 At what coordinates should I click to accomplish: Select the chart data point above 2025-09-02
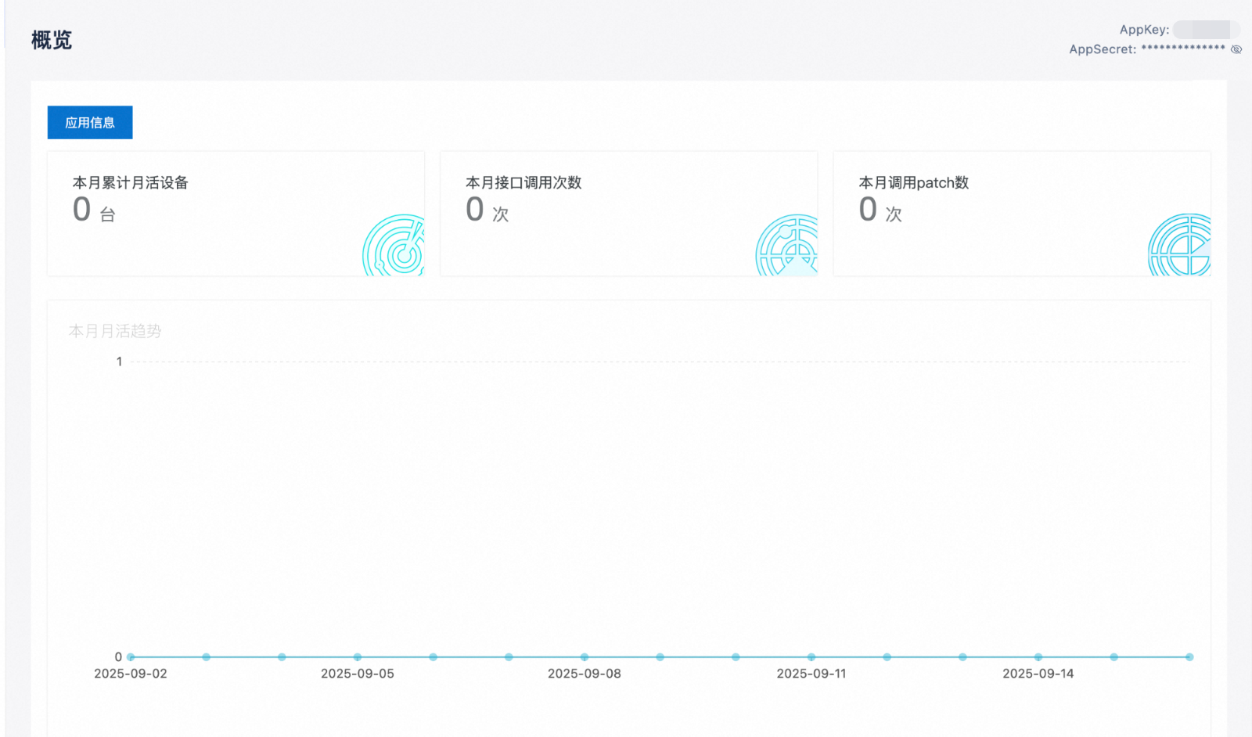pos(131,657)
